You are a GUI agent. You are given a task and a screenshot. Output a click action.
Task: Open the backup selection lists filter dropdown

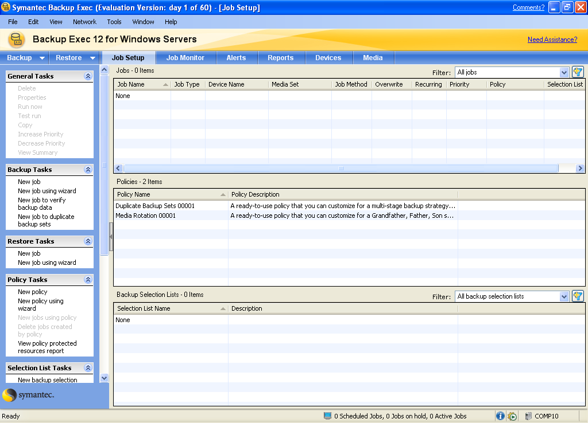[x=563, y=296]
